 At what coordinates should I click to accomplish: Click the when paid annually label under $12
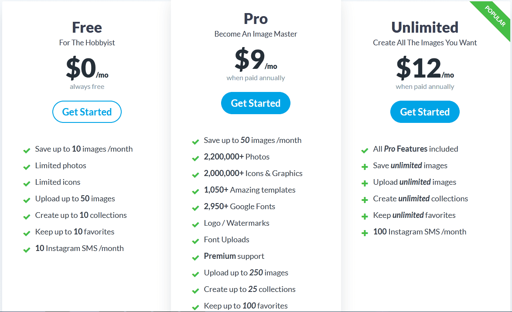pos(425,86)
